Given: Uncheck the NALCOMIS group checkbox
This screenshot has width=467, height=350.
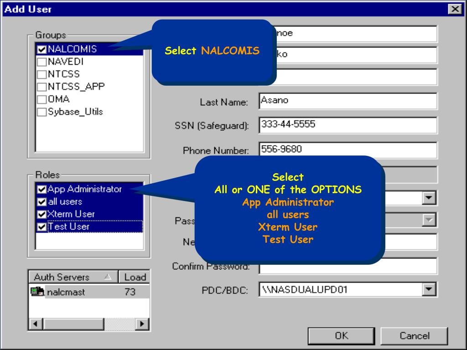Looking at the screenshot, I should pyautogui.click(x=42, y=49).
